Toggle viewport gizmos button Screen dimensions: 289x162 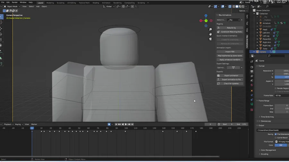click(x=215, y=6)
